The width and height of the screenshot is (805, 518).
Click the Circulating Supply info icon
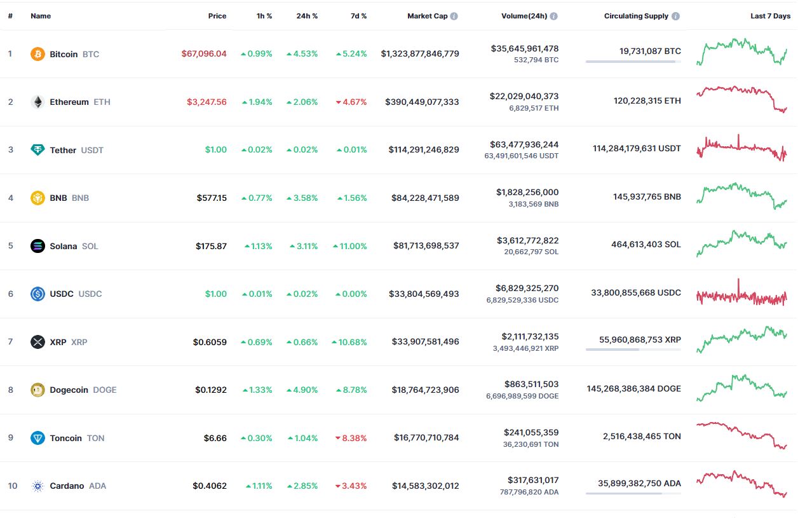(675, 16)
